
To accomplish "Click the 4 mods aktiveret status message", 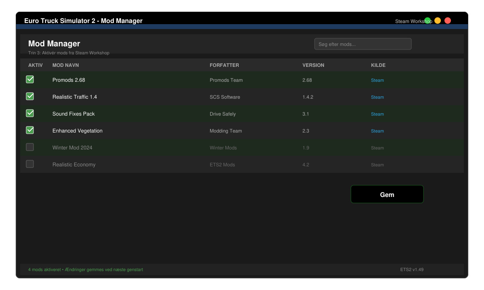I will pyautogui.click(x=86, y=269).
